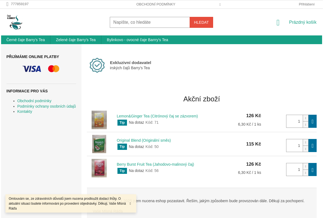The image size is (327, 218).
Task: Click the phone icon before 777859197
Action: pyautogui.click(x=7, y=4)
